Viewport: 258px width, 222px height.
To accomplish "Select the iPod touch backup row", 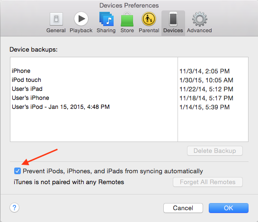I will pos(129,80).
